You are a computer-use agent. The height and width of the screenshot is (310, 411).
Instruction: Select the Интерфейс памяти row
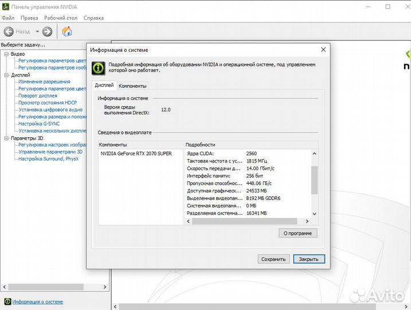tap(248, 176)
